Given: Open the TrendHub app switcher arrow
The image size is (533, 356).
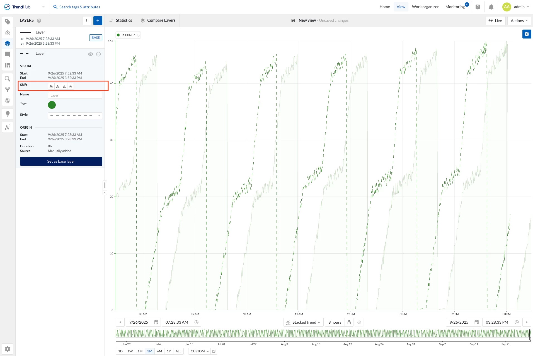Looking at the screenshot, I should [x=43, y=7].
